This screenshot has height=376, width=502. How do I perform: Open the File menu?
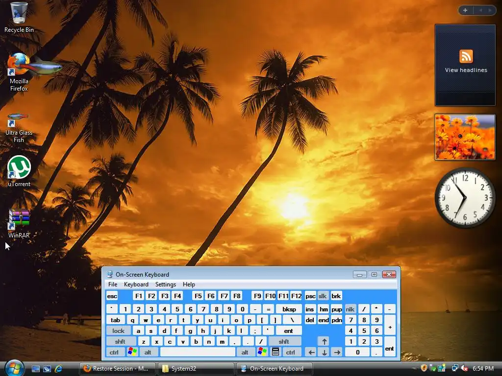coord(113,284)
